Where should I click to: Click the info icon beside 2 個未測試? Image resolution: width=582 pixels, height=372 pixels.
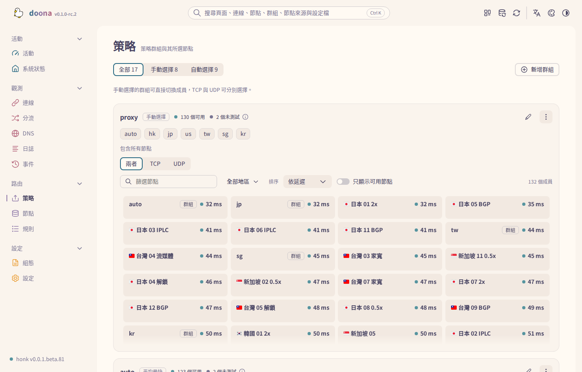[x=245, y=117]
